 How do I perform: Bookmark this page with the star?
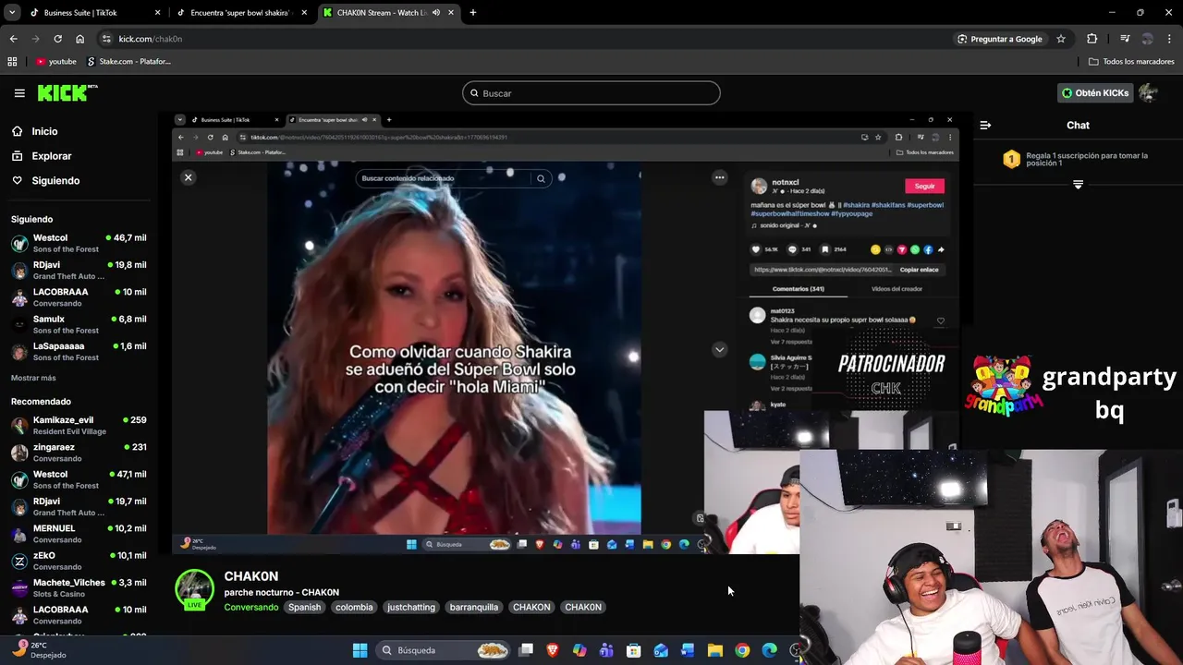pyautogui.click(x=1061, y=39)
